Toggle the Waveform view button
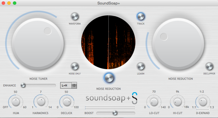 click(x=75, y=16)
